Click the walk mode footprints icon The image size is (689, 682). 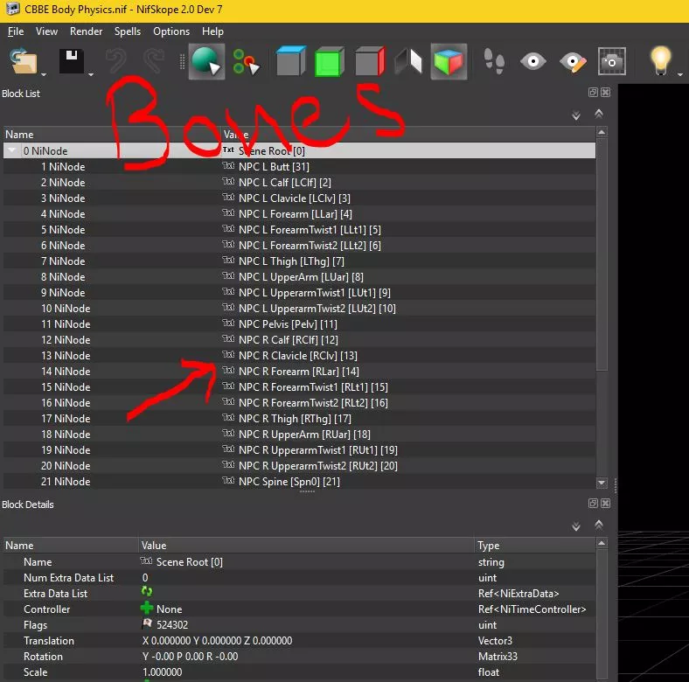point(494,61)
